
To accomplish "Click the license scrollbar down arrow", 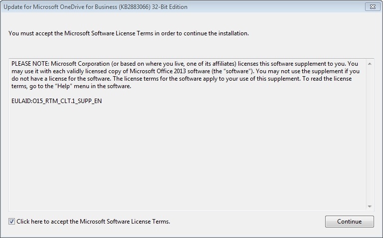I will point(370,206).
